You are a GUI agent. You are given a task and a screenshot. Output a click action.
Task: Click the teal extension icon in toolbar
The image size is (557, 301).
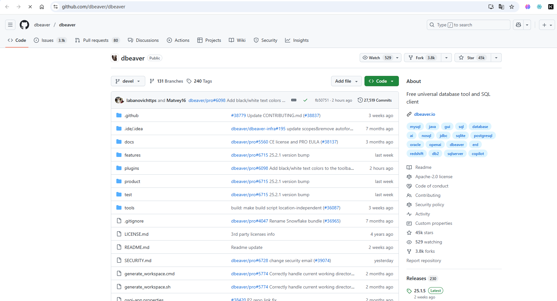539,7
